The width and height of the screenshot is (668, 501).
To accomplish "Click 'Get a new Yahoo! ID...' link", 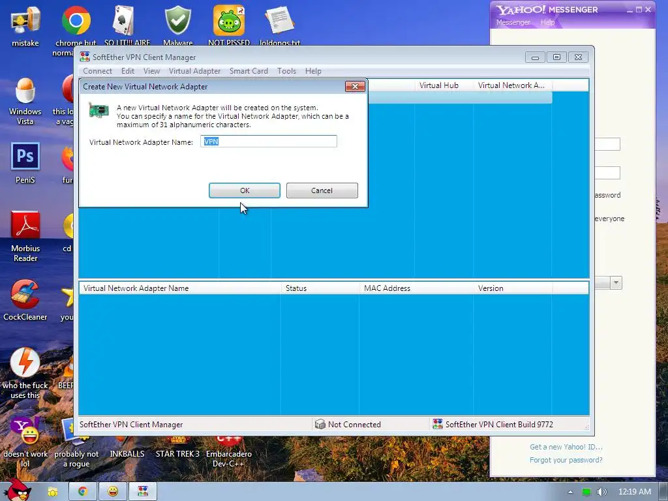I will 566,447.
